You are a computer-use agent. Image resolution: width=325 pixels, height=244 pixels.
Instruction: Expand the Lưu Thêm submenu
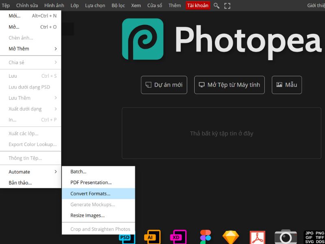(30, 98)
